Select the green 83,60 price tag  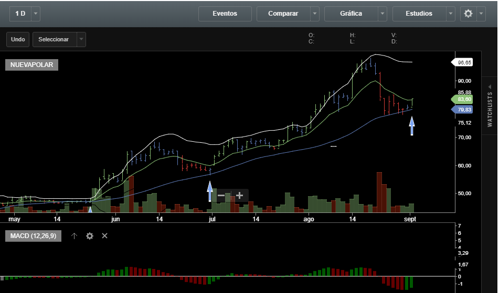point(463,99)
